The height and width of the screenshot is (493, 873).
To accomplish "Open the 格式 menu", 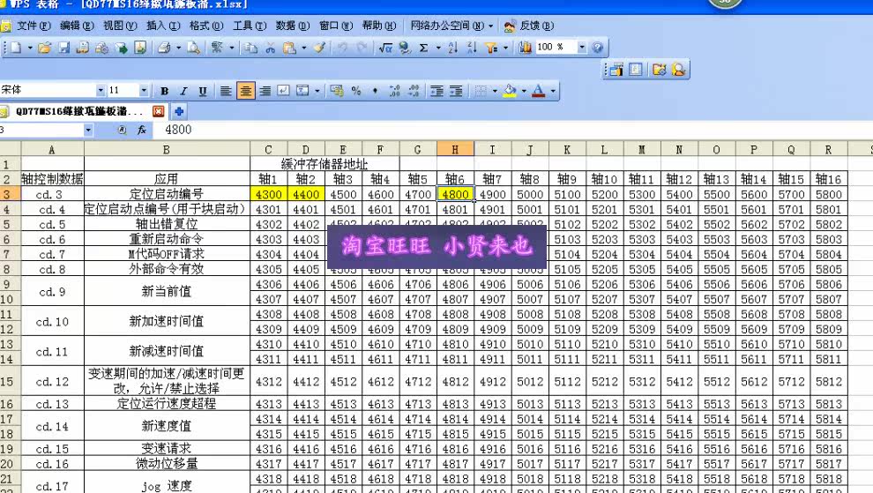I will tap(206, 26).
